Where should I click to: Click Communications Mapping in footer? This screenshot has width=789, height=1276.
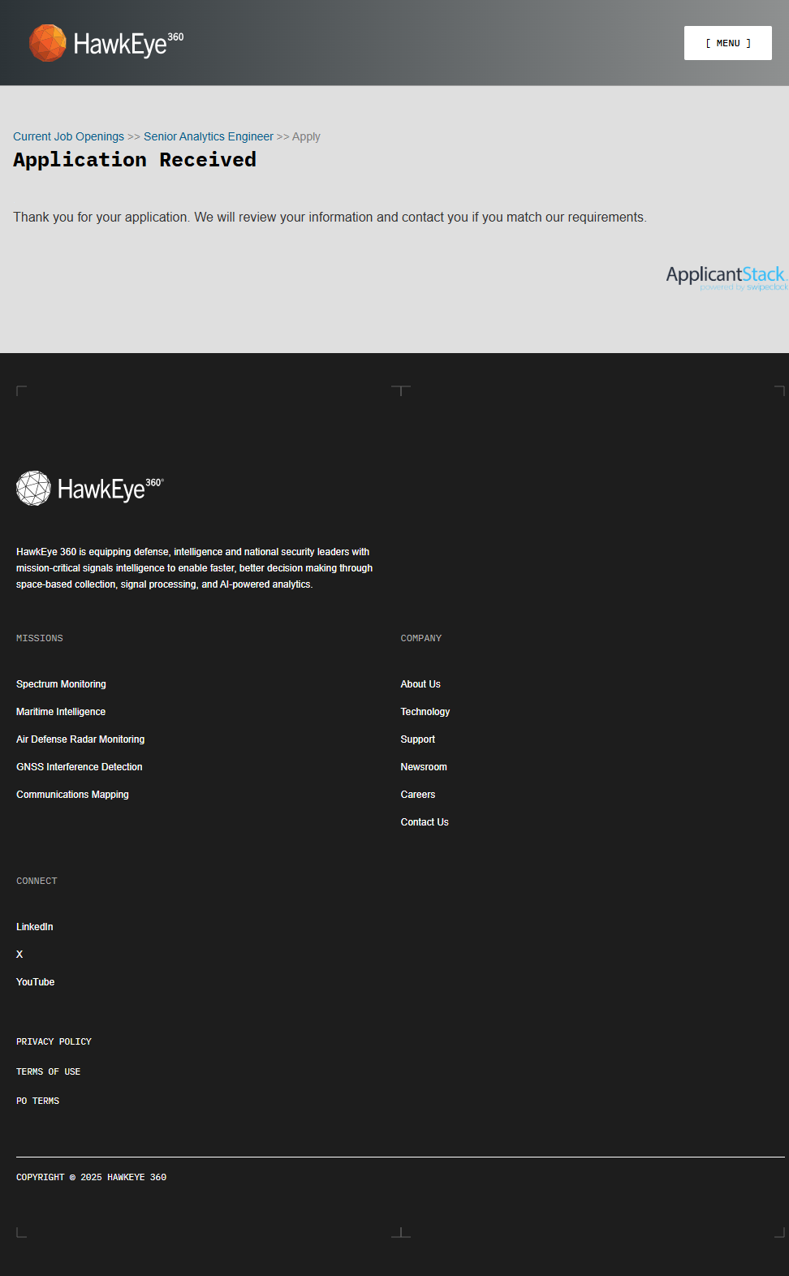[x=72, y=795]
